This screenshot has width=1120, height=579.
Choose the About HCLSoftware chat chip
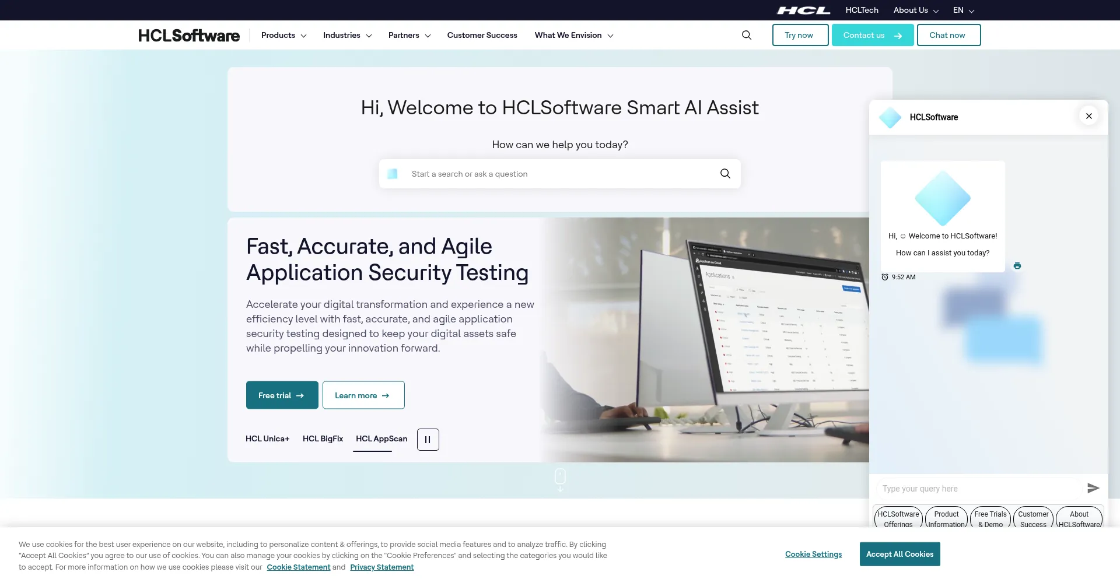coord(1079,518)
